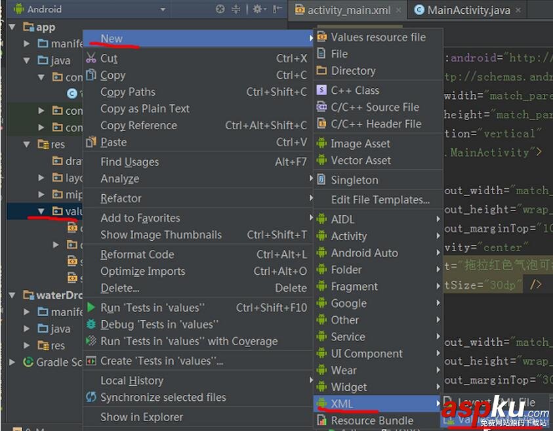Click the Run with Coverage icon
The width and height of the screenshot is (553, 431).
pyautogui.click(x=91, y=340)
